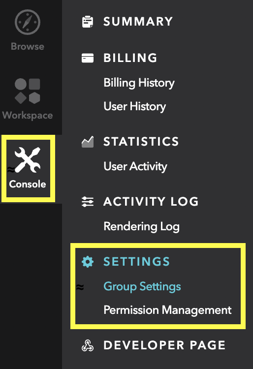Go to Permission Management
Image resolution: width=253 pixels, height=369 pixels.
tap(167, 310)
